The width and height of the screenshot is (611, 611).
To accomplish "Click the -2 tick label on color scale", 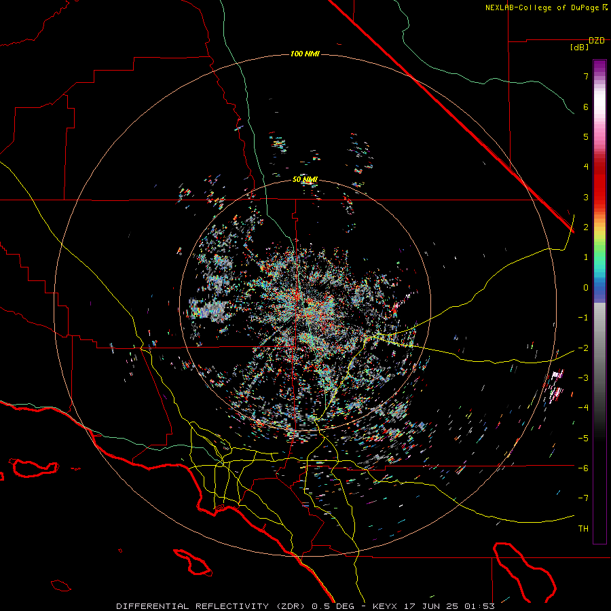I will click(583, 348).
